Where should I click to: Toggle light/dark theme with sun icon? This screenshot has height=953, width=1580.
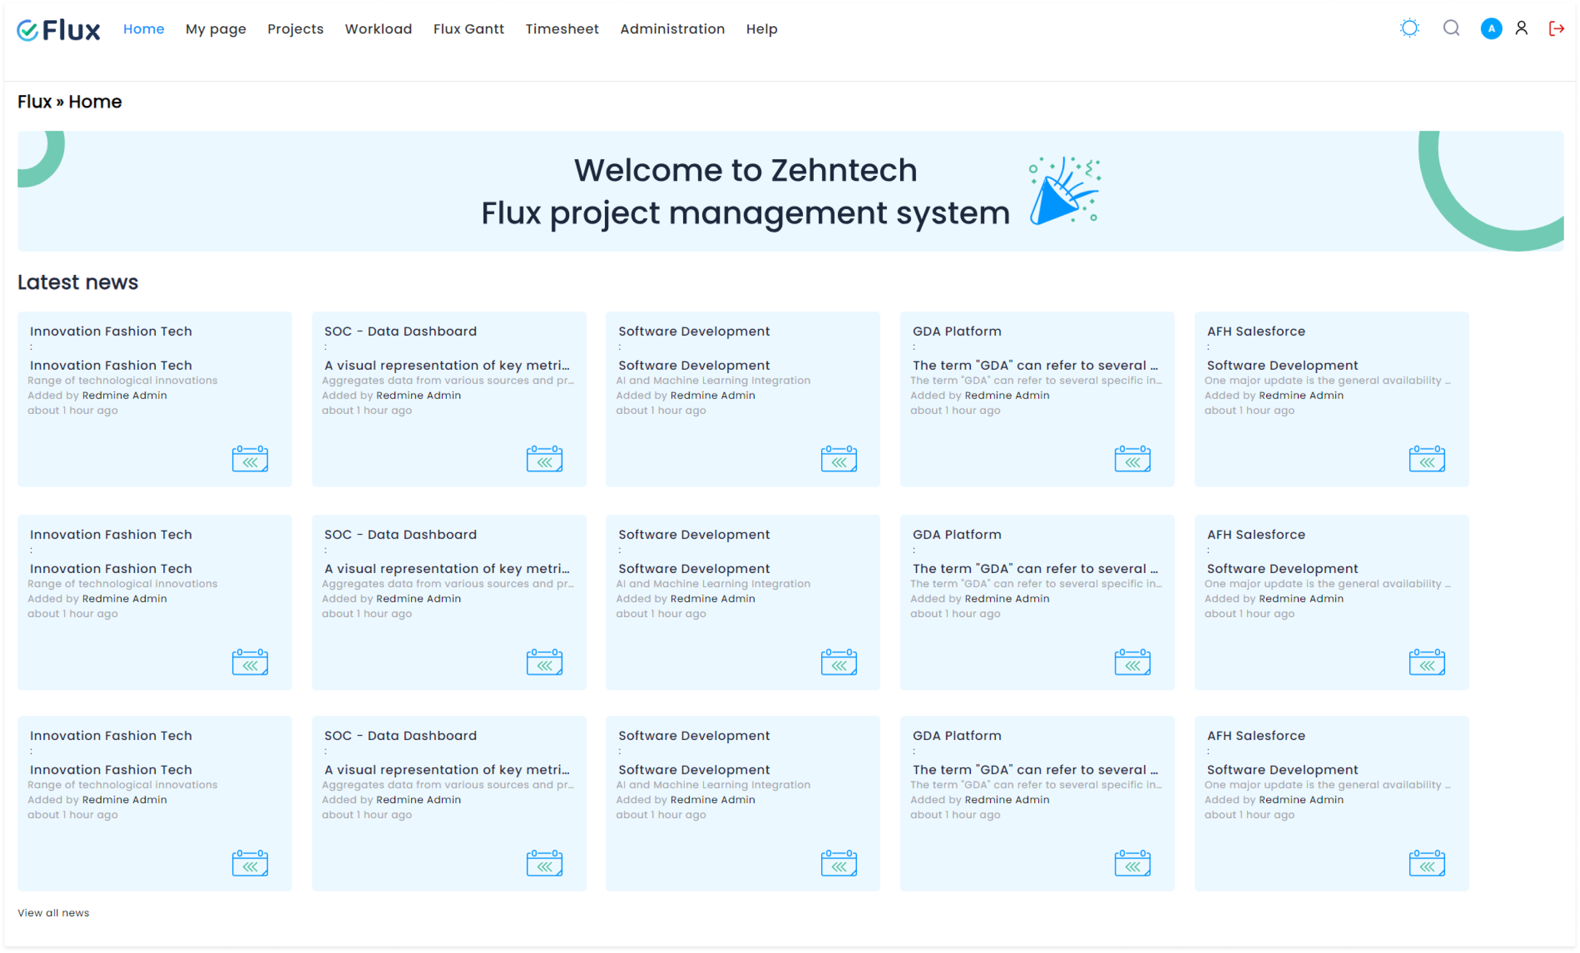[x=1409, y=28]
